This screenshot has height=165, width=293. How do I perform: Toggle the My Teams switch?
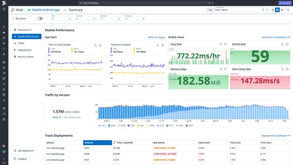tap(40, 18)
